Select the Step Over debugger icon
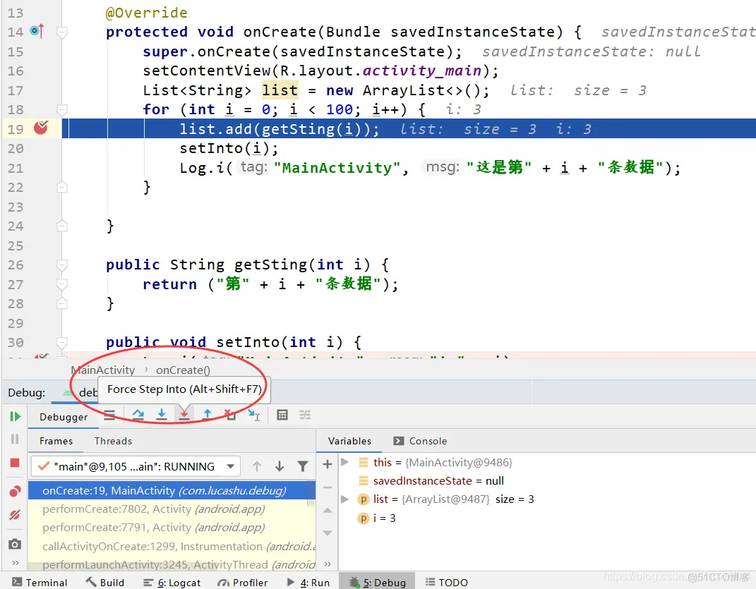The image size is (756, 589). (139, 414)
